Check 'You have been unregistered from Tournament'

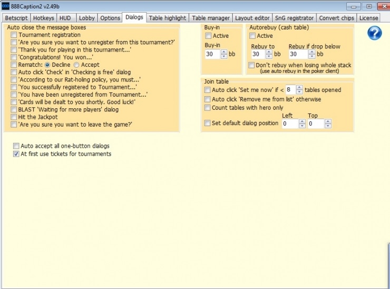pyautogui.click(x=14, y=95)
